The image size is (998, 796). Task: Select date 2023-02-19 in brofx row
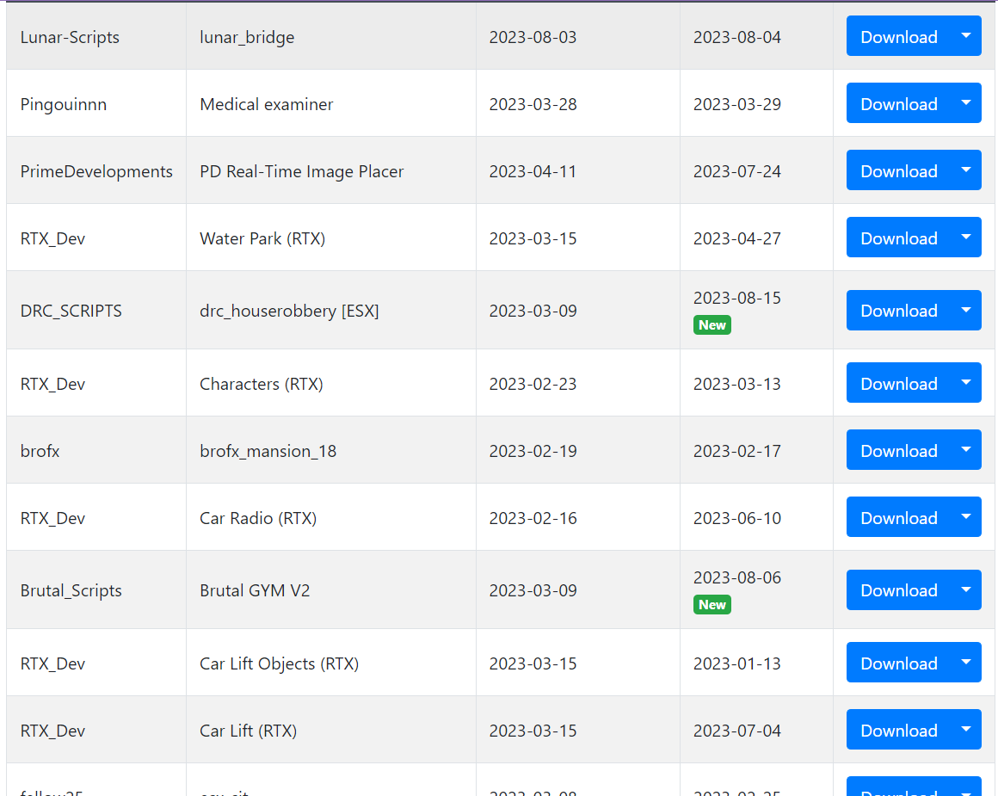(x=533, y=451)
